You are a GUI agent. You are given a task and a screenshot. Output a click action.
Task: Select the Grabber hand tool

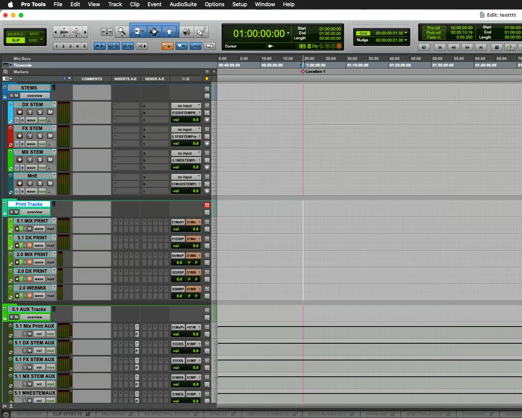169,32
